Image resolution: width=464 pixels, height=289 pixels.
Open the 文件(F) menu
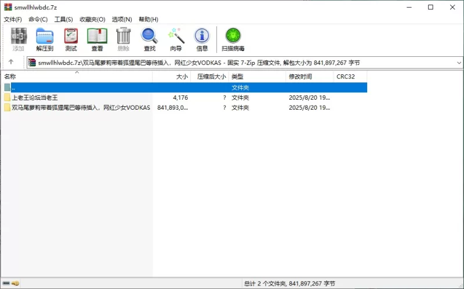point(13,19)
